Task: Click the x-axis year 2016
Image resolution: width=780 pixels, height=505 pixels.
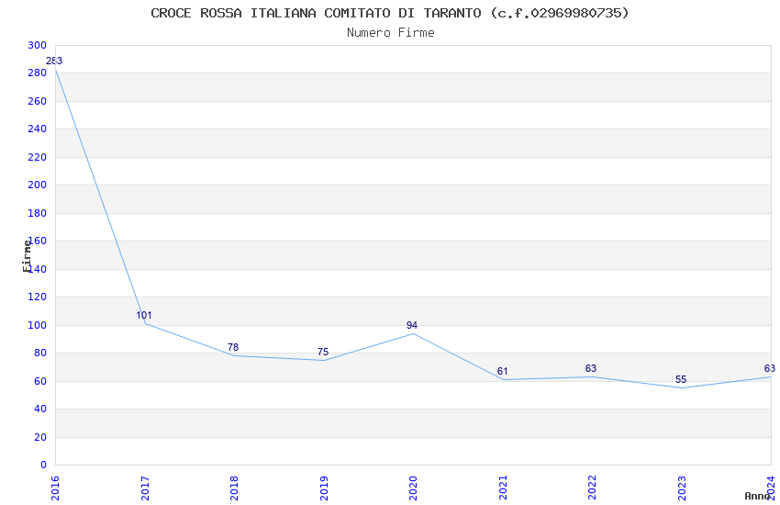Action: click(55, 488)
